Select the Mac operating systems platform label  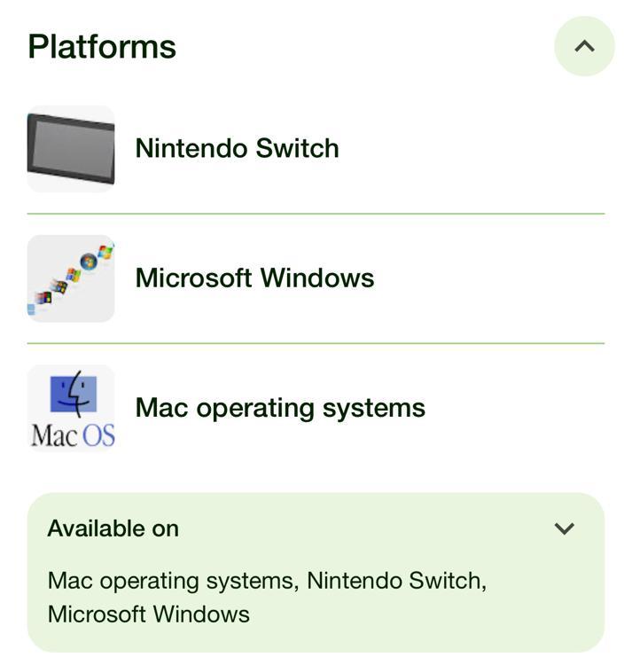pos(280,407)
